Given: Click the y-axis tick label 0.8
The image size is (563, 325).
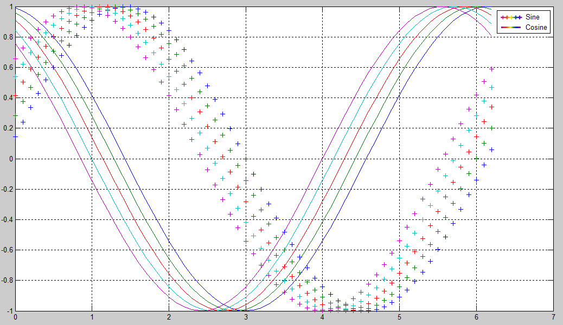Looking at the screenshot, I should tap(7, 37).
